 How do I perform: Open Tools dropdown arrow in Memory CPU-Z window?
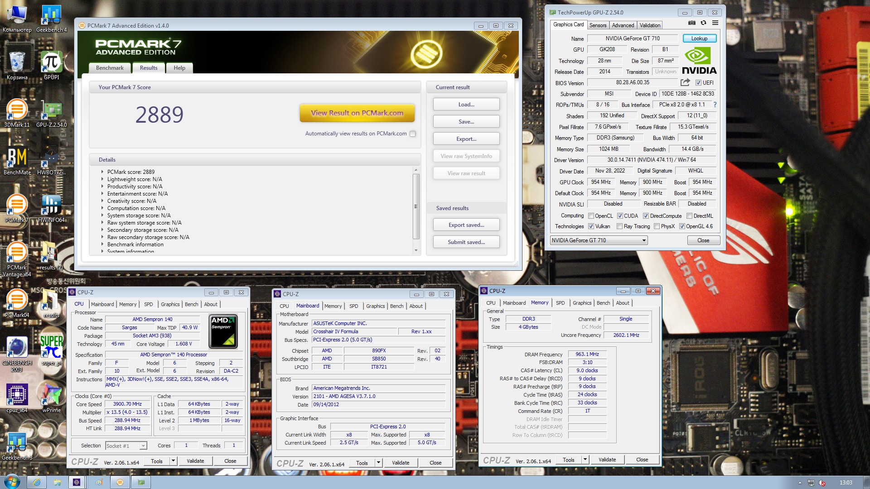coord(585,460)
